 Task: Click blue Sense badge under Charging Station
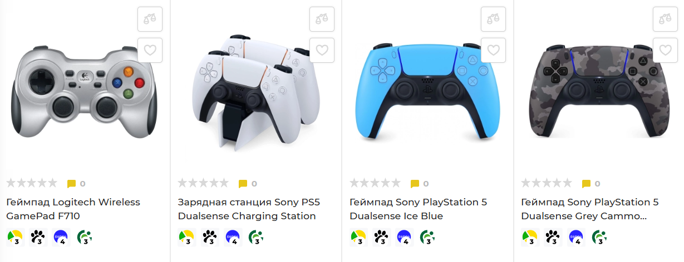pyautogui.click(x=233, y=238)
